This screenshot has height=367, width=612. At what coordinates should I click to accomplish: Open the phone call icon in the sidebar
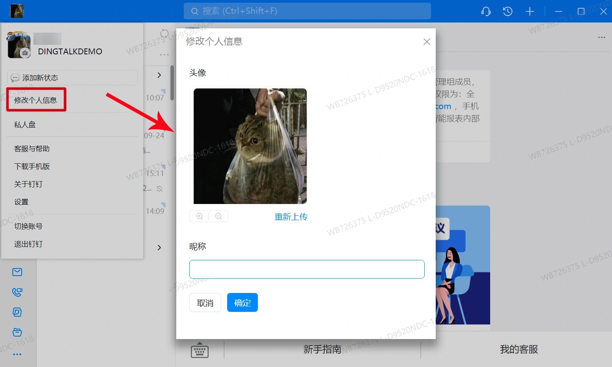coord(17,292)
